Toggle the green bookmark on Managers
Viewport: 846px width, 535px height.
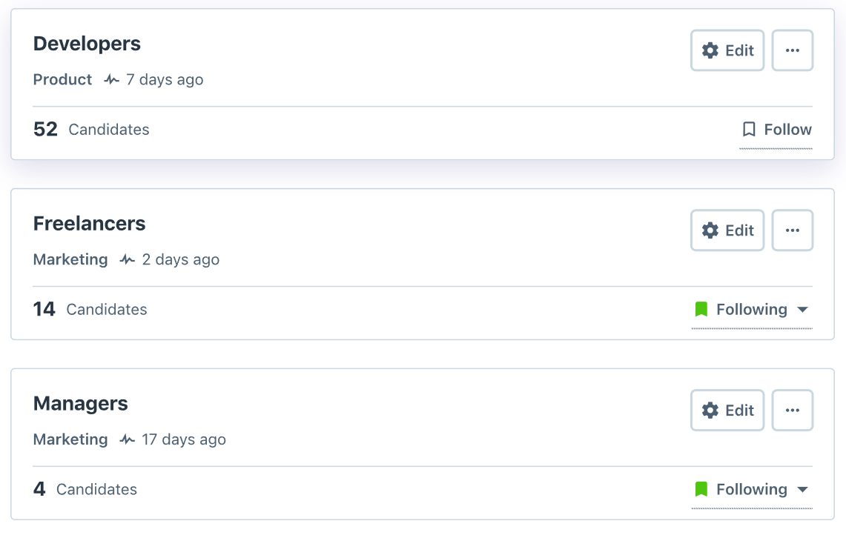tap(701, 490)
